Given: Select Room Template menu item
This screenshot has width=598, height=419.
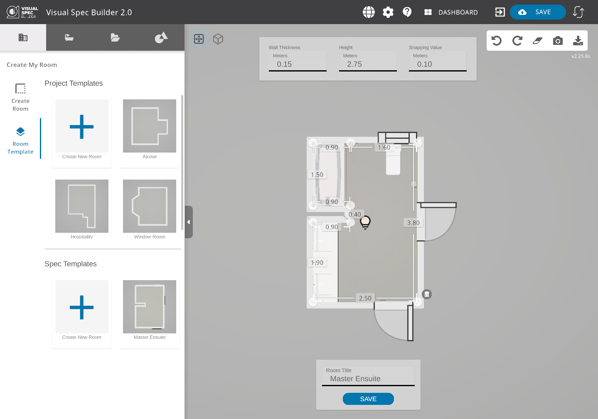Looking at the screenshot, I should coord(20,140).
